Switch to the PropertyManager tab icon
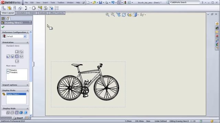Image resolution: width=220 pixels, height=123 pixels. [8, 18]
